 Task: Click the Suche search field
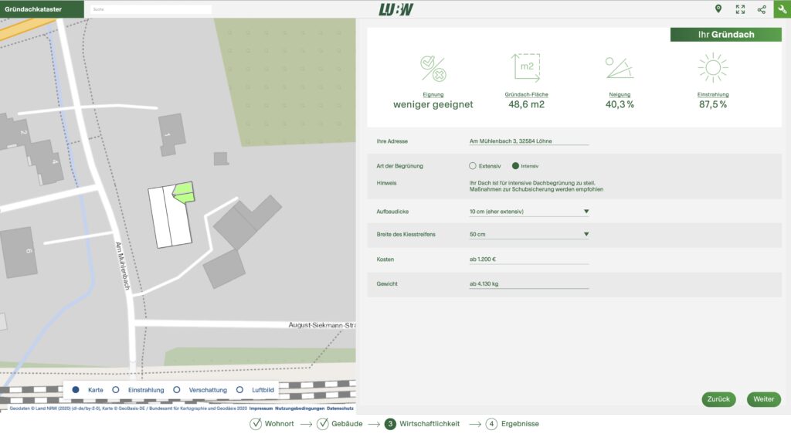pyautogui.click(x=150, y=9)
